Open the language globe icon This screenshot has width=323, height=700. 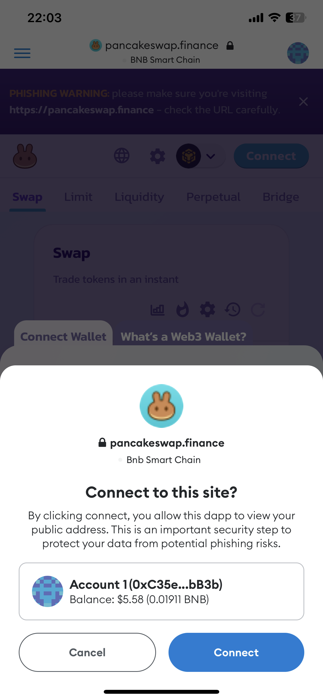click(122, 156)
